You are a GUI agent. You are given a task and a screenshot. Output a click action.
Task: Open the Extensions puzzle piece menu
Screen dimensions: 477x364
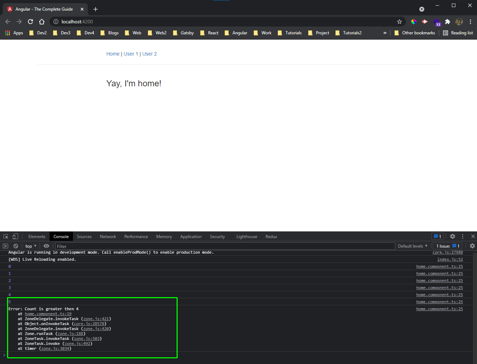pos(448,22)
